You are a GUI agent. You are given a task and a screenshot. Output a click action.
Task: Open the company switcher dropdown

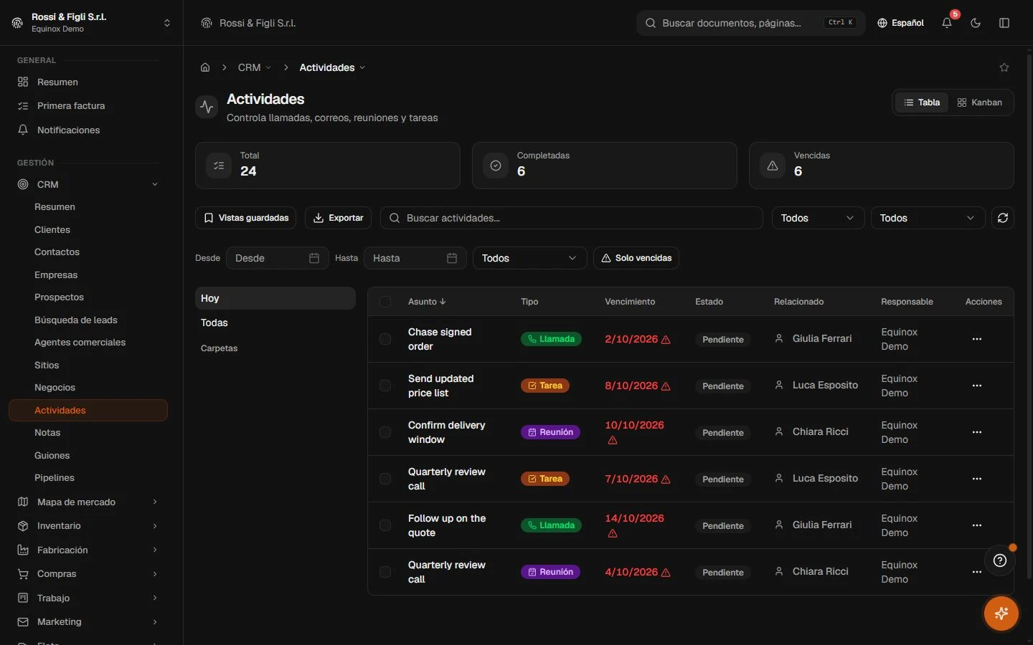pos(167,23)
